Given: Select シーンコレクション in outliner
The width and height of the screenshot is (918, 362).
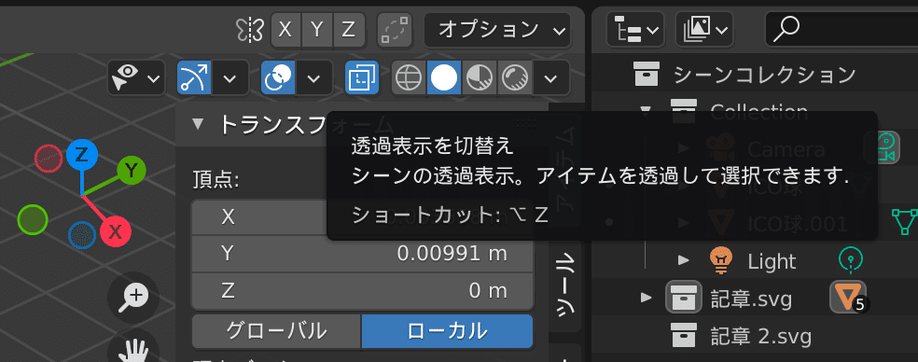Looking at the screenshot, I should (x=765, y=75).
